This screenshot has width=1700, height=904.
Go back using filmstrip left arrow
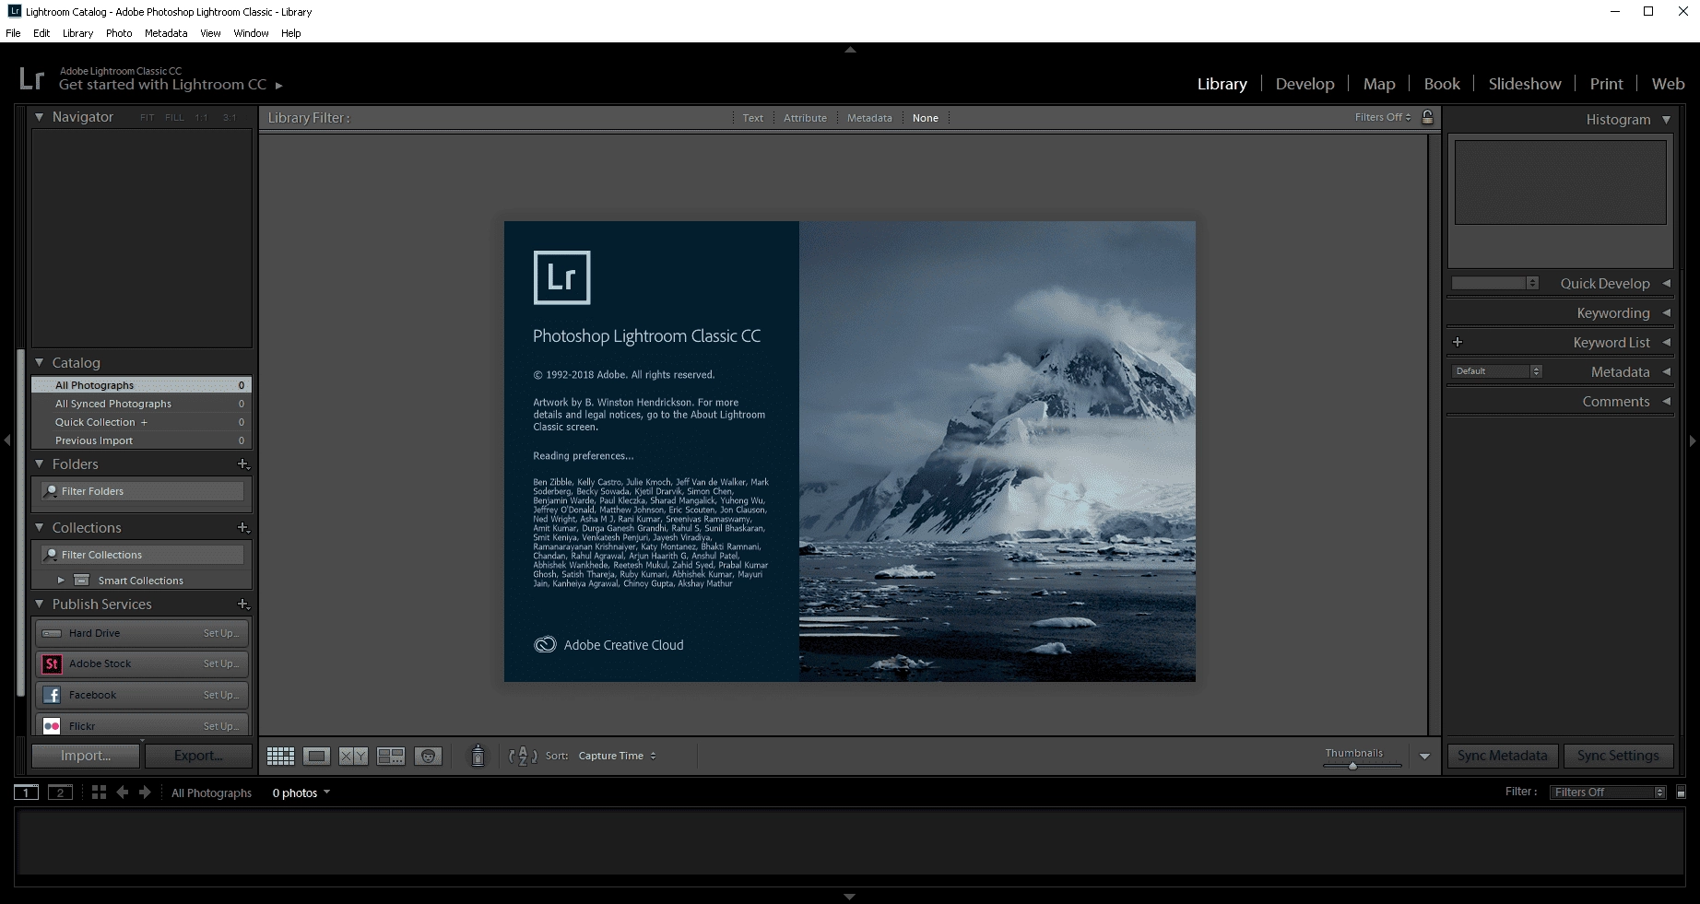coord(122,792)
